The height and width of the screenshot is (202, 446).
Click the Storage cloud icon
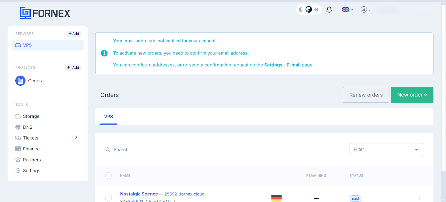(x=18, y=116)
